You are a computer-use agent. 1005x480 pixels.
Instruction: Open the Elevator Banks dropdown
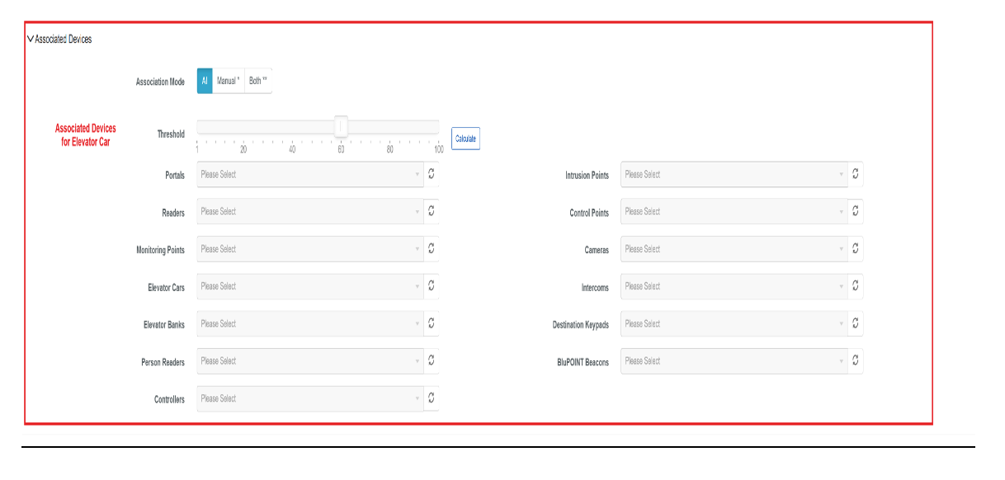tap(309, 323)
